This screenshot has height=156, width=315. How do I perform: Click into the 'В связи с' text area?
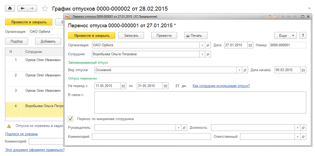200,102
